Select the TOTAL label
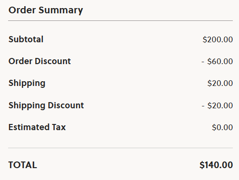This screenshot has width=239, height=180. pos(23,165)
